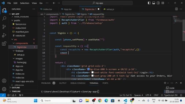Viewport: 185px width, 104px height.
Task: Open the Edit menu
Action: (15, 3)
